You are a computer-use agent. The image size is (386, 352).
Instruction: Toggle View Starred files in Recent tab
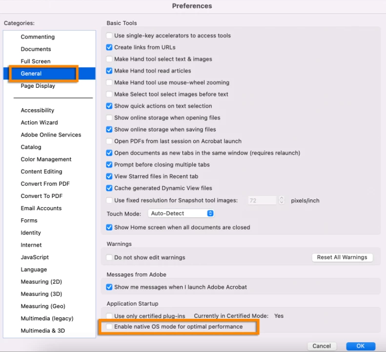109,176
